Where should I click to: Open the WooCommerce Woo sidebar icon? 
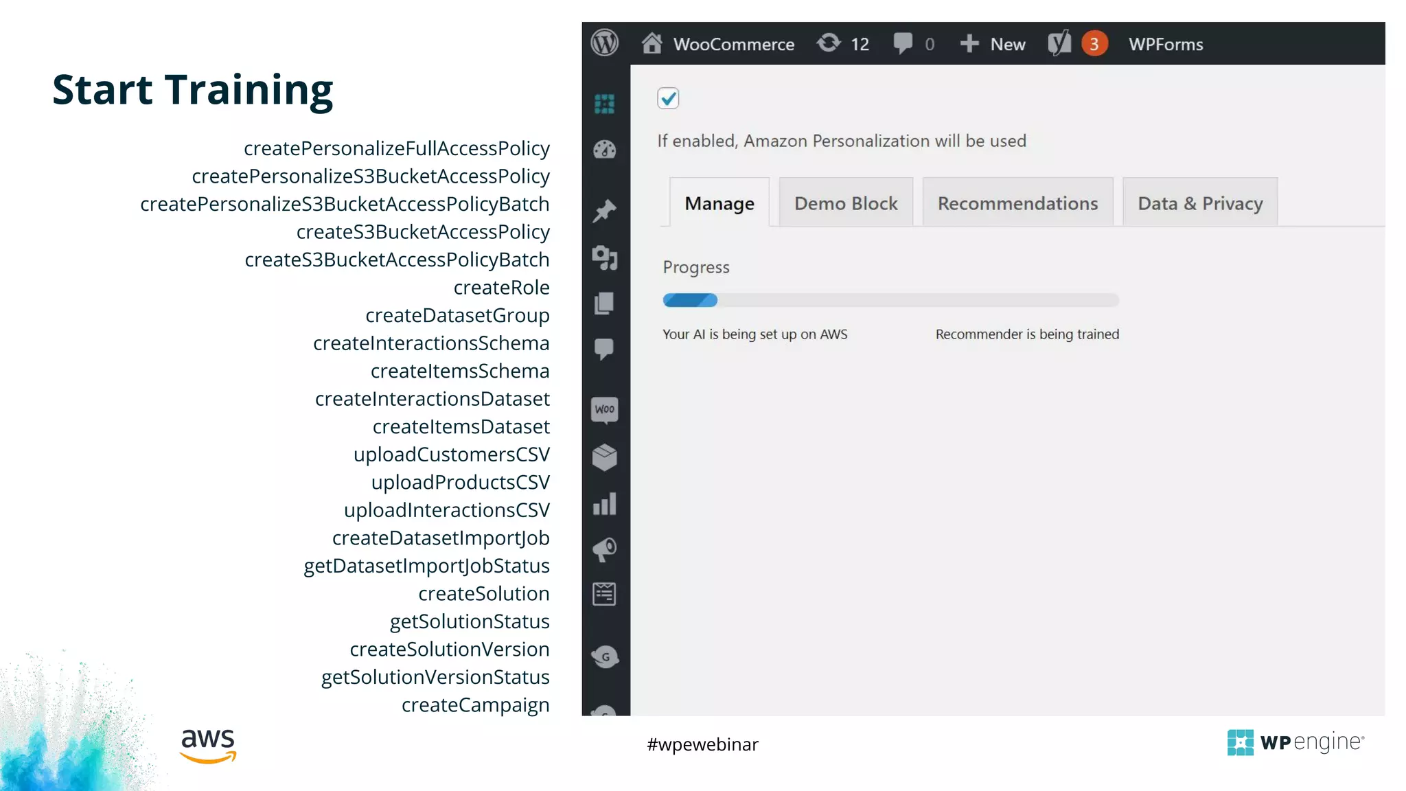click(x=604, y=409)
